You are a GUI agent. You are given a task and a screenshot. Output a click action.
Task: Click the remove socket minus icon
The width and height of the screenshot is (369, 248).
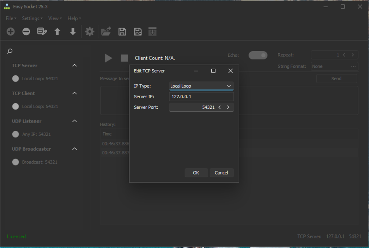[26, 32]
